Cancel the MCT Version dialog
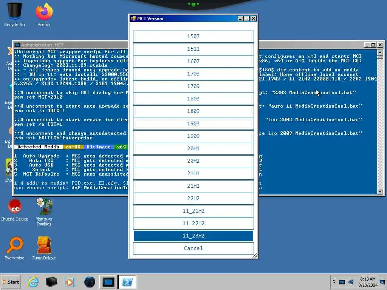 [193, 248]
